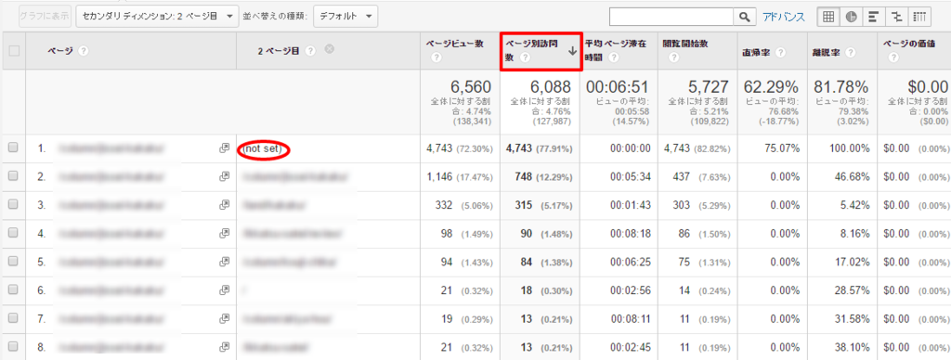
Task: Open the セカンダリ ディメンション dropdown
Action: 157,17
